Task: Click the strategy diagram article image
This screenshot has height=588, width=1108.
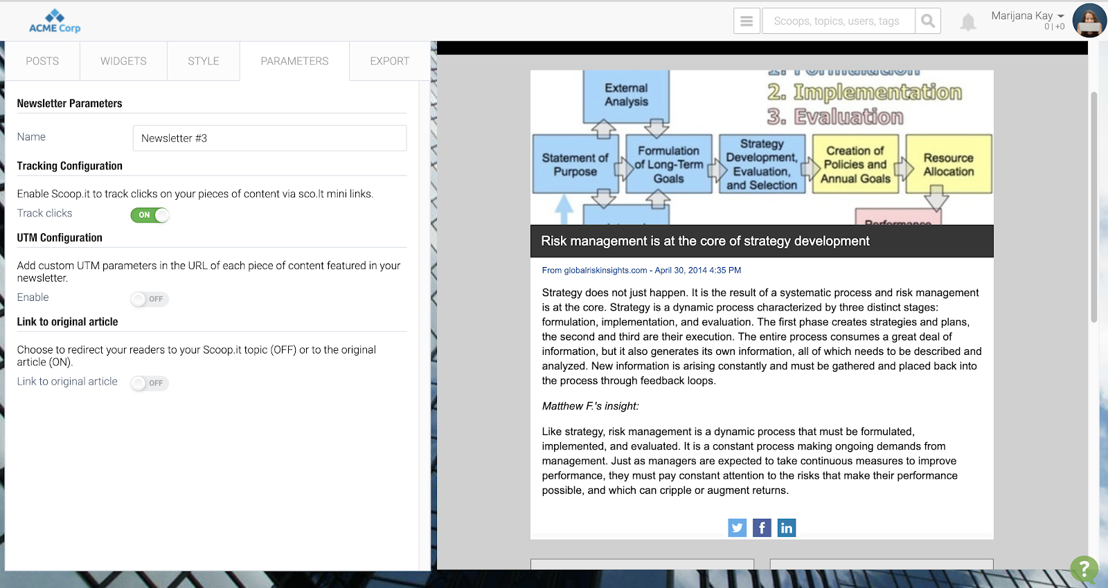Action: [762, 147]
